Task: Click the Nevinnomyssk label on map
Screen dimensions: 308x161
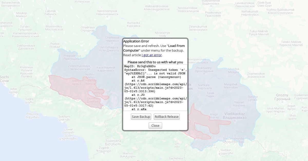Action: pos(107,13)
